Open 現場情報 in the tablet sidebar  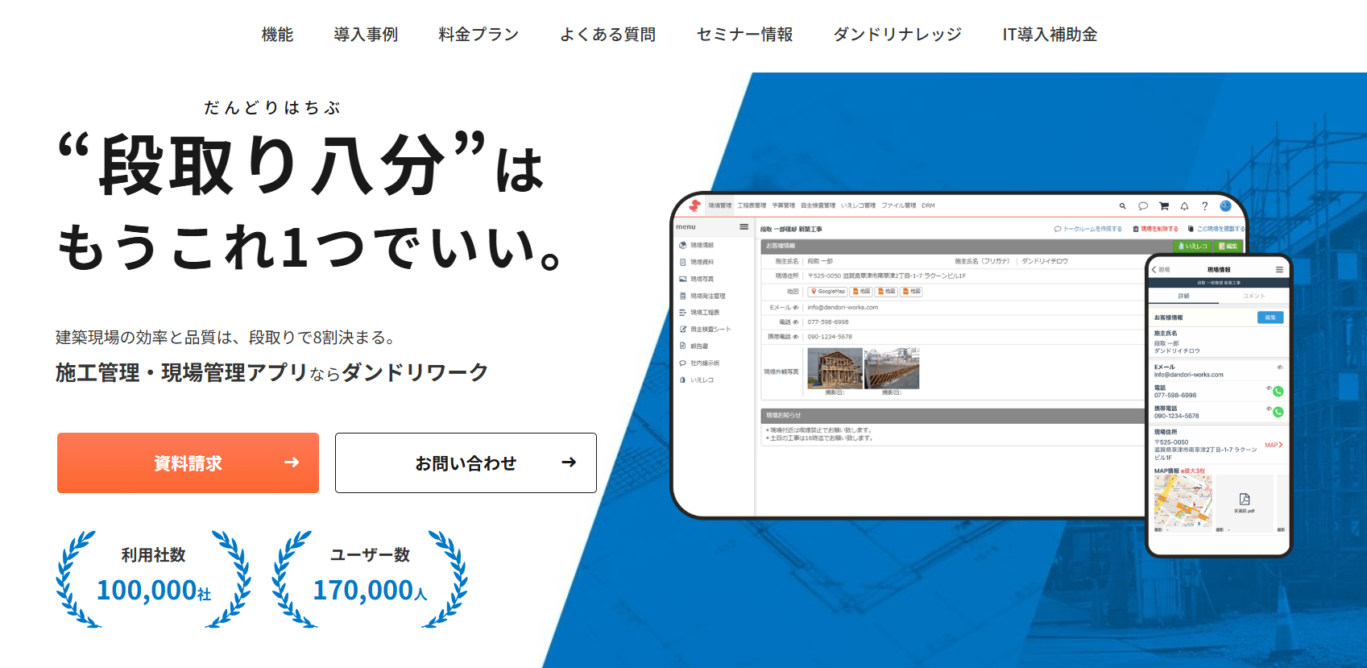pos(697,245)
